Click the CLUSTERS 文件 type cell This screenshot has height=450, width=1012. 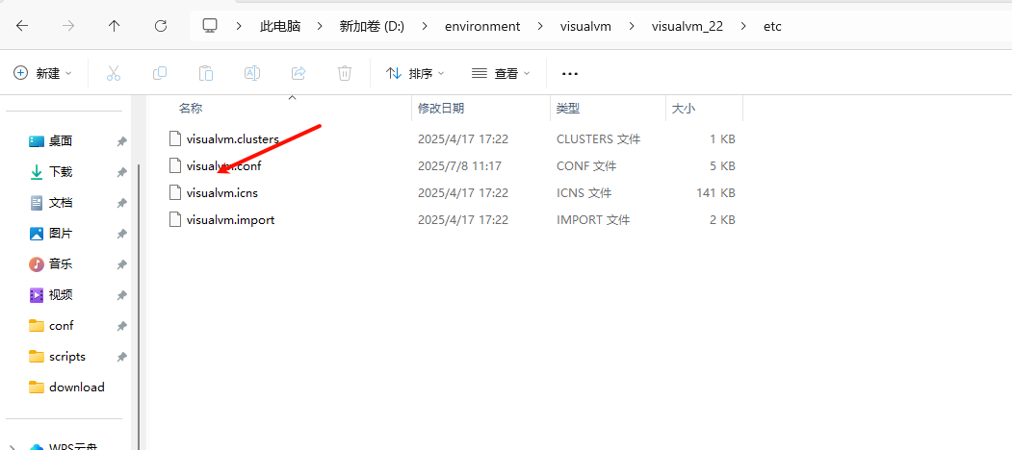coord(598,138)
